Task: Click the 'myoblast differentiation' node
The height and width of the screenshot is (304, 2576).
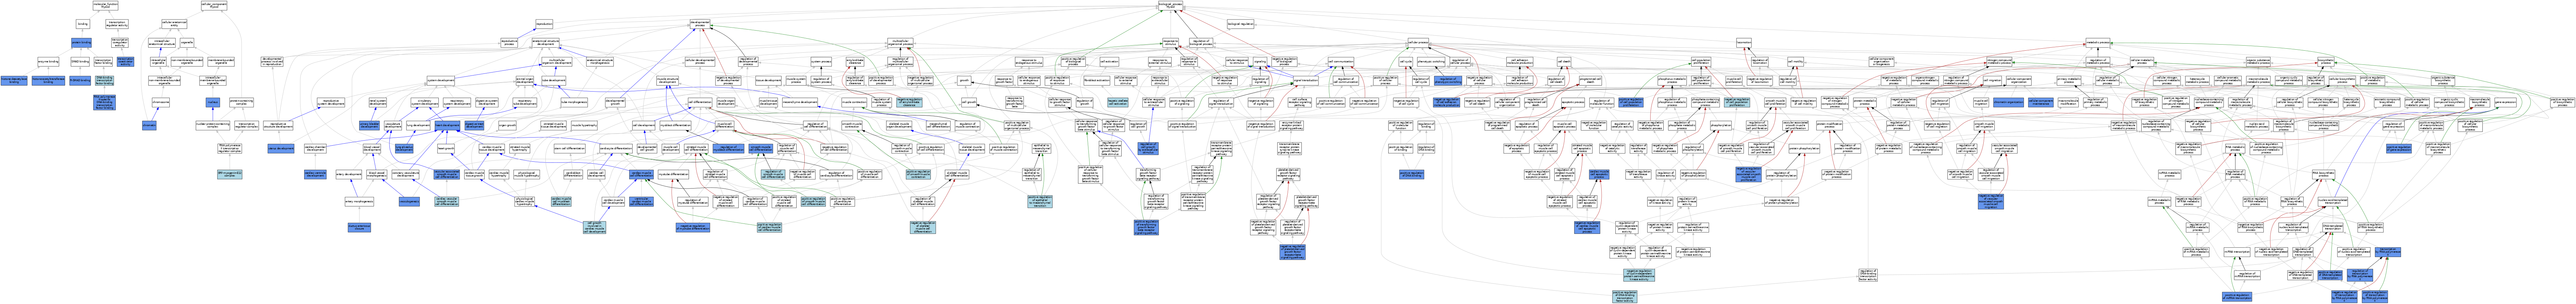Action: pos(675,125)
